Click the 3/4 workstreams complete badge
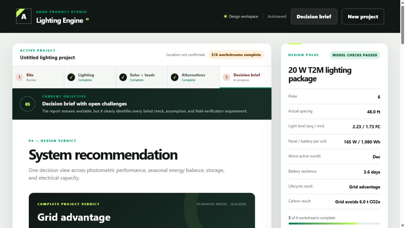The width and height of the screenshot is (405, 228). click(236, 55)
